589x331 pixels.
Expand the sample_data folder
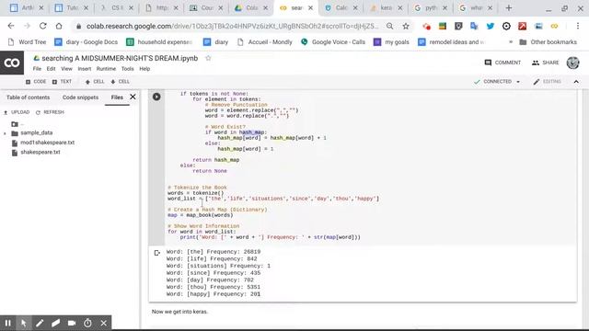click(x=5, y=133)
